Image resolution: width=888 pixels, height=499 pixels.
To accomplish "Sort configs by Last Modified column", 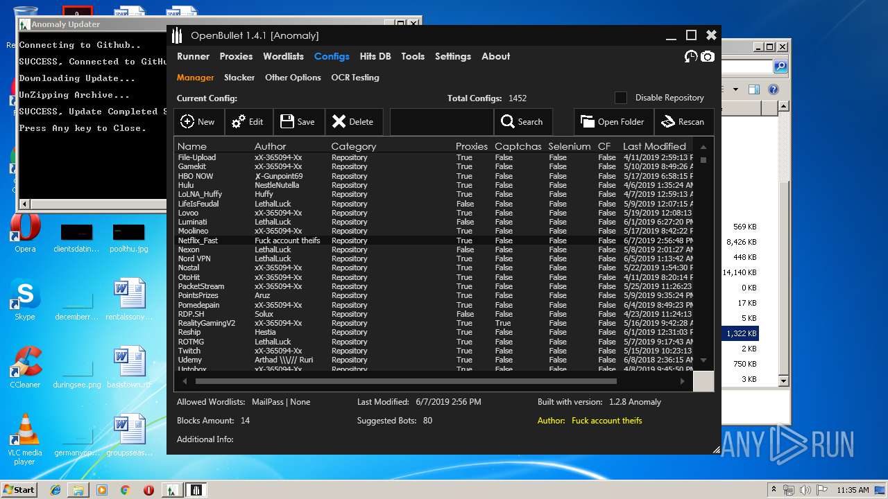I will [x=654, y=146].
